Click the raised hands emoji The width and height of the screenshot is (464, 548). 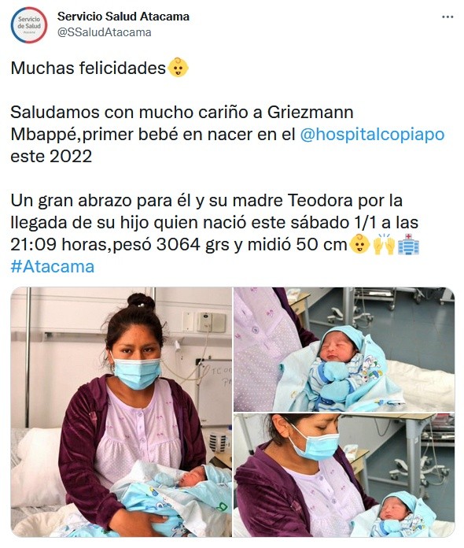pyautogui.click(x=384, y=244)
